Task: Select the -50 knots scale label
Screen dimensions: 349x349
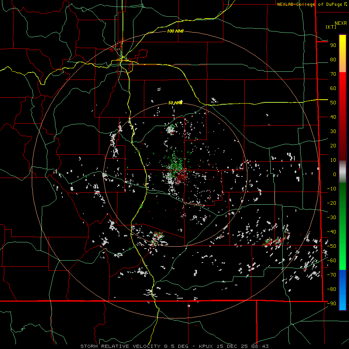Action: click(x=332, y=246)
